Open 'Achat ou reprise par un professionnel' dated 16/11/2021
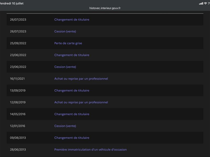Screen dimensions: 210x157 click(81, 79)
